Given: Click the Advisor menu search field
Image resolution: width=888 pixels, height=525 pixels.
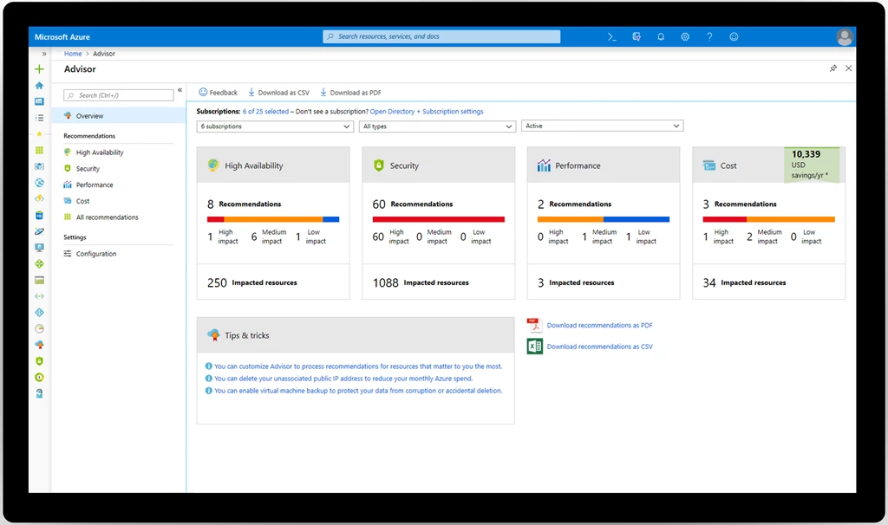Looking at the screenshot, I should pos(119,95).
